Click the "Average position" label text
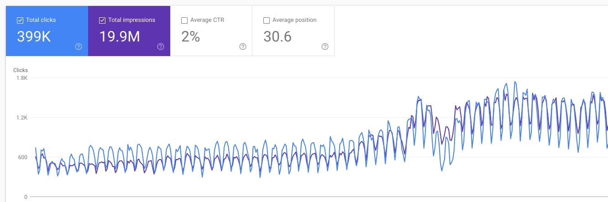608x202 pixels. point(294,20)
